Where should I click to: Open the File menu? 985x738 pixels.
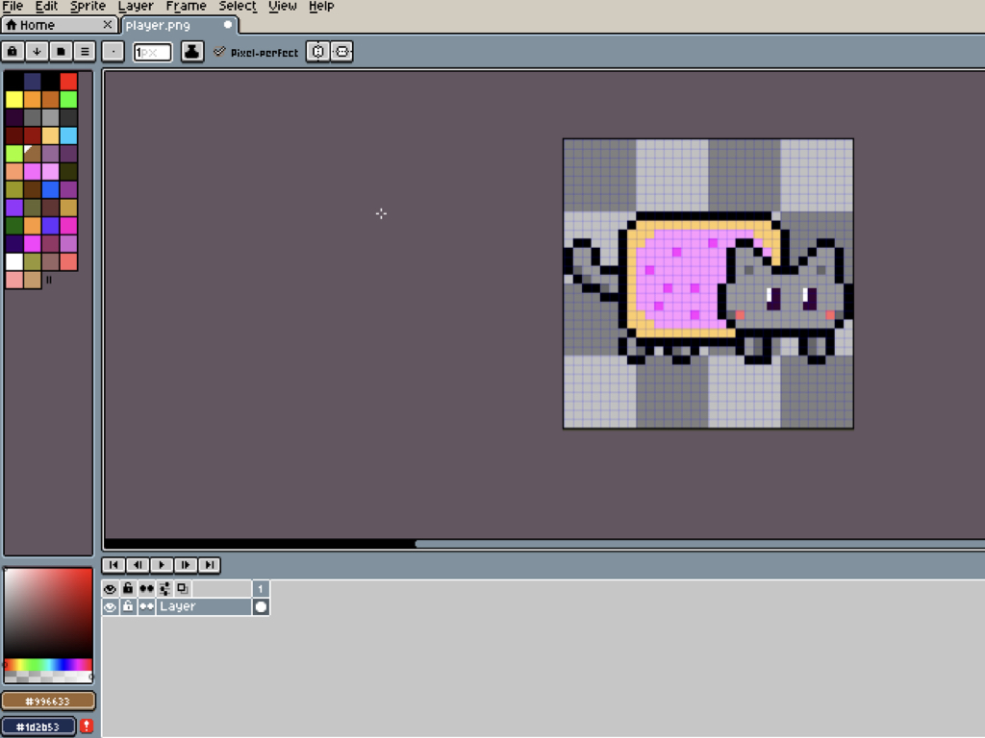click(13, 7)
